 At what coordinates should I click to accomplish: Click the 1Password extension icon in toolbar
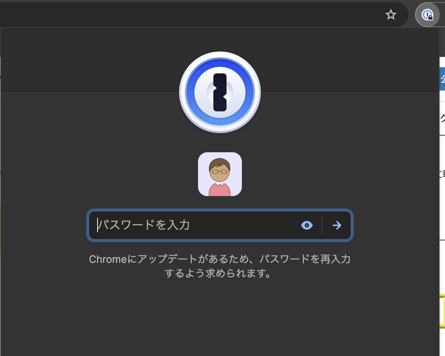pyautogui.click(x=427, y=15)
